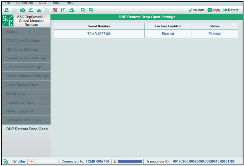Click the Factory Enabled cell showing Enabled
The height and width of the screenshot is (166, 244).
(168, 34)
